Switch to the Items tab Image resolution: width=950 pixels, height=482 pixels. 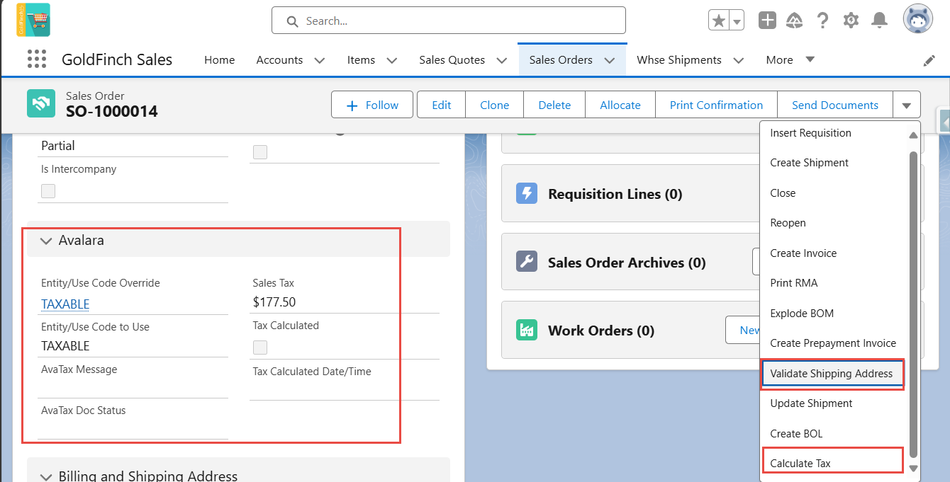pyautogui.click(x=361, y=60)
